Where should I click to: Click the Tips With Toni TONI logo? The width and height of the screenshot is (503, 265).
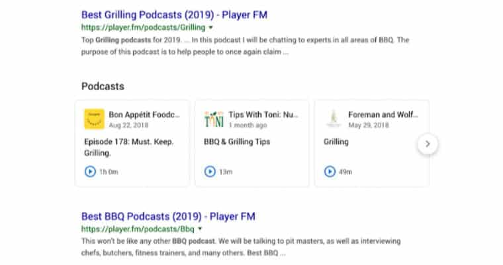214,119
